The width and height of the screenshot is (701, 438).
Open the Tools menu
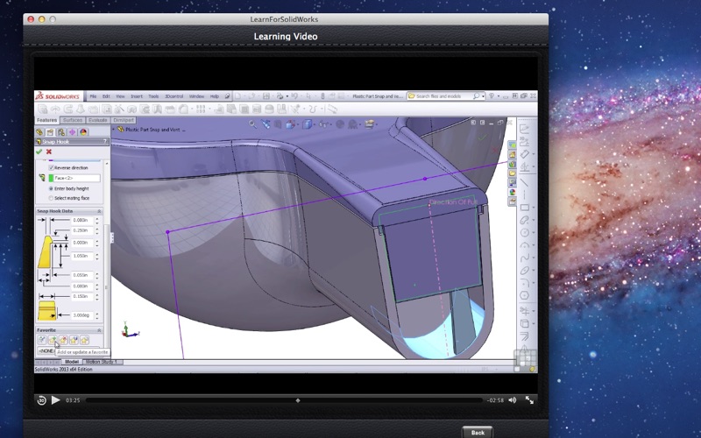153,96
